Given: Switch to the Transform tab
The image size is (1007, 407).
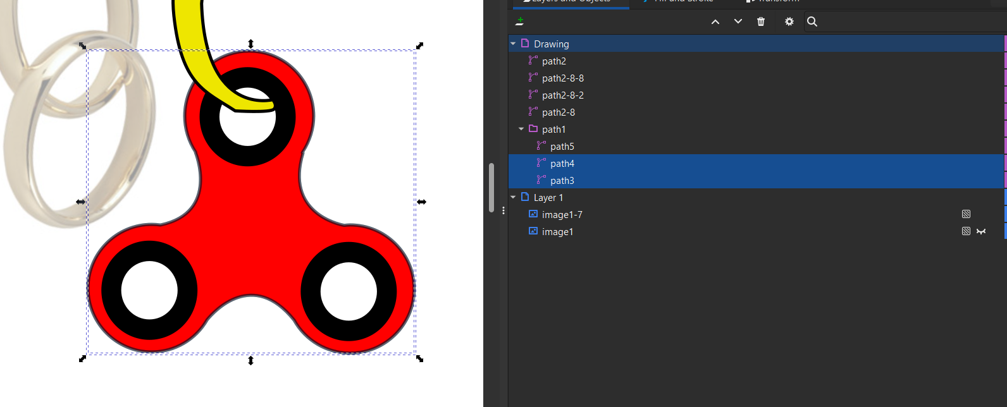Looking at the screenshot, I should [778, 2].
